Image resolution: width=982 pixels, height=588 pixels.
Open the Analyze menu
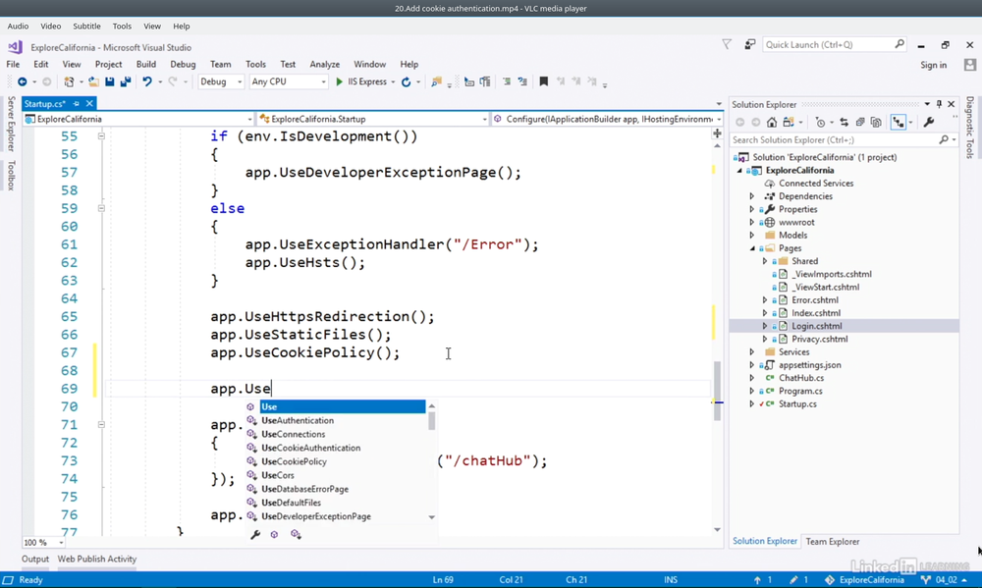[x=324, y=65]
